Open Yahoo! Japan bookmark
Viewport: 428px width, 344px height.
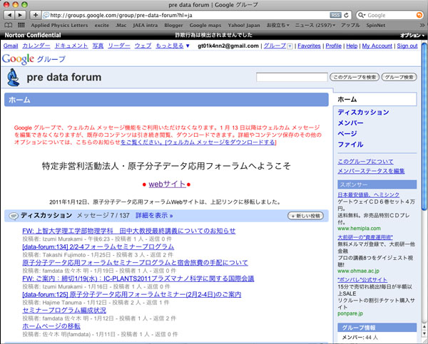point(244,26)
